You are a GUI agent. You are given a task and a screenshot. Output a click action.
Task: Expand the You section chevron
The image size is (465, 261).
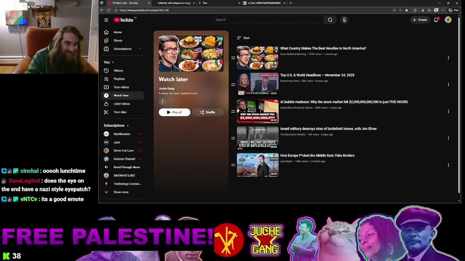113,62
